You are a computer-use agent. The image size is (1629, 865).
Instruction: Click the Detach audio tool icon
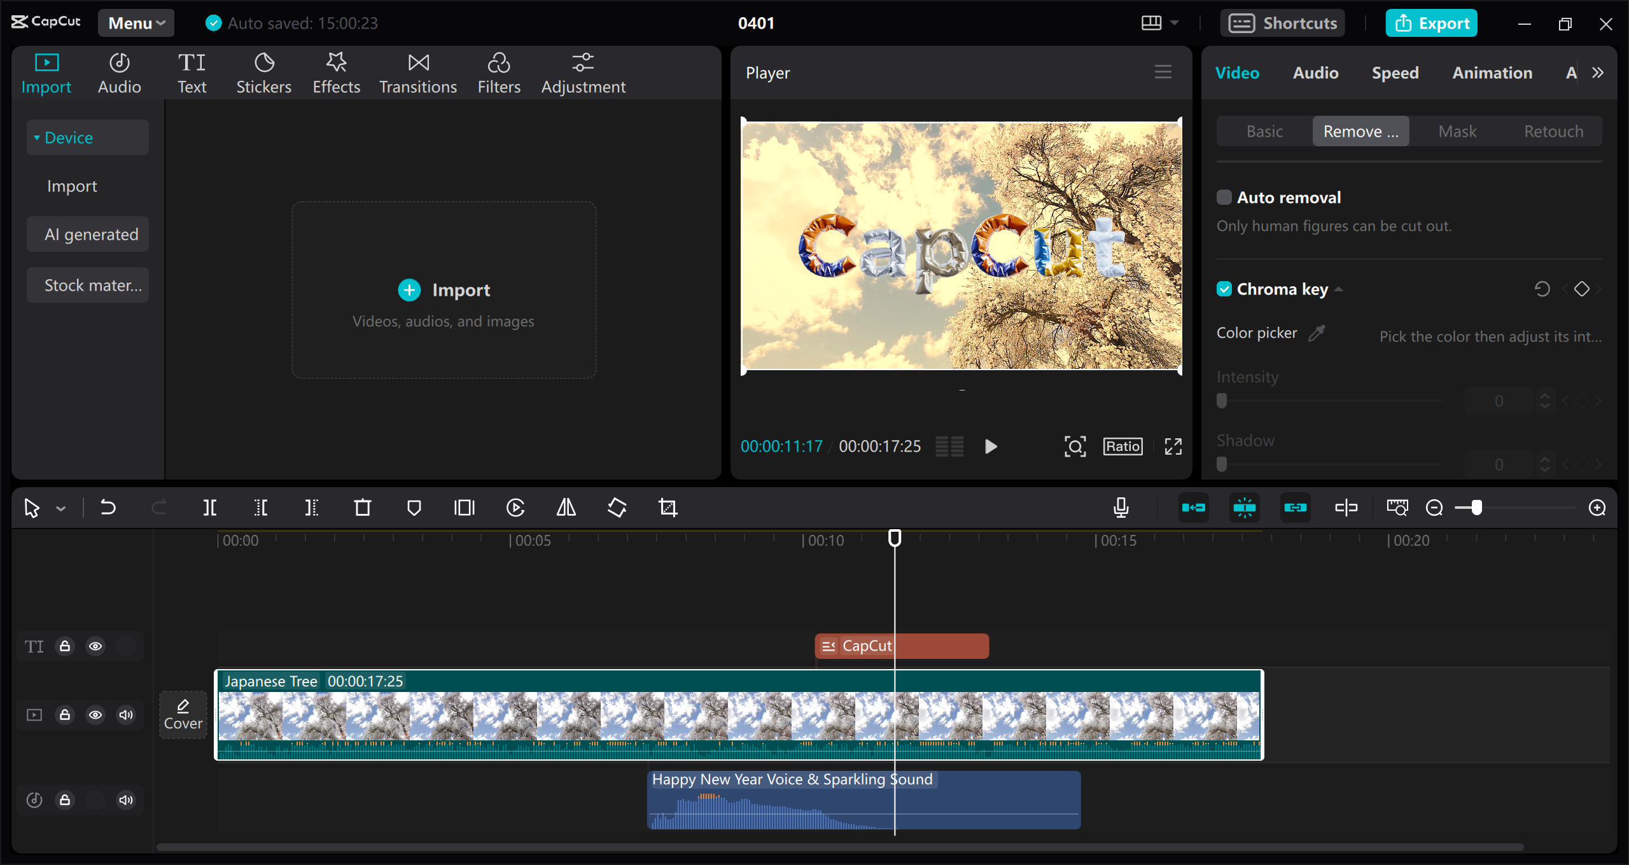[1346, 508]
